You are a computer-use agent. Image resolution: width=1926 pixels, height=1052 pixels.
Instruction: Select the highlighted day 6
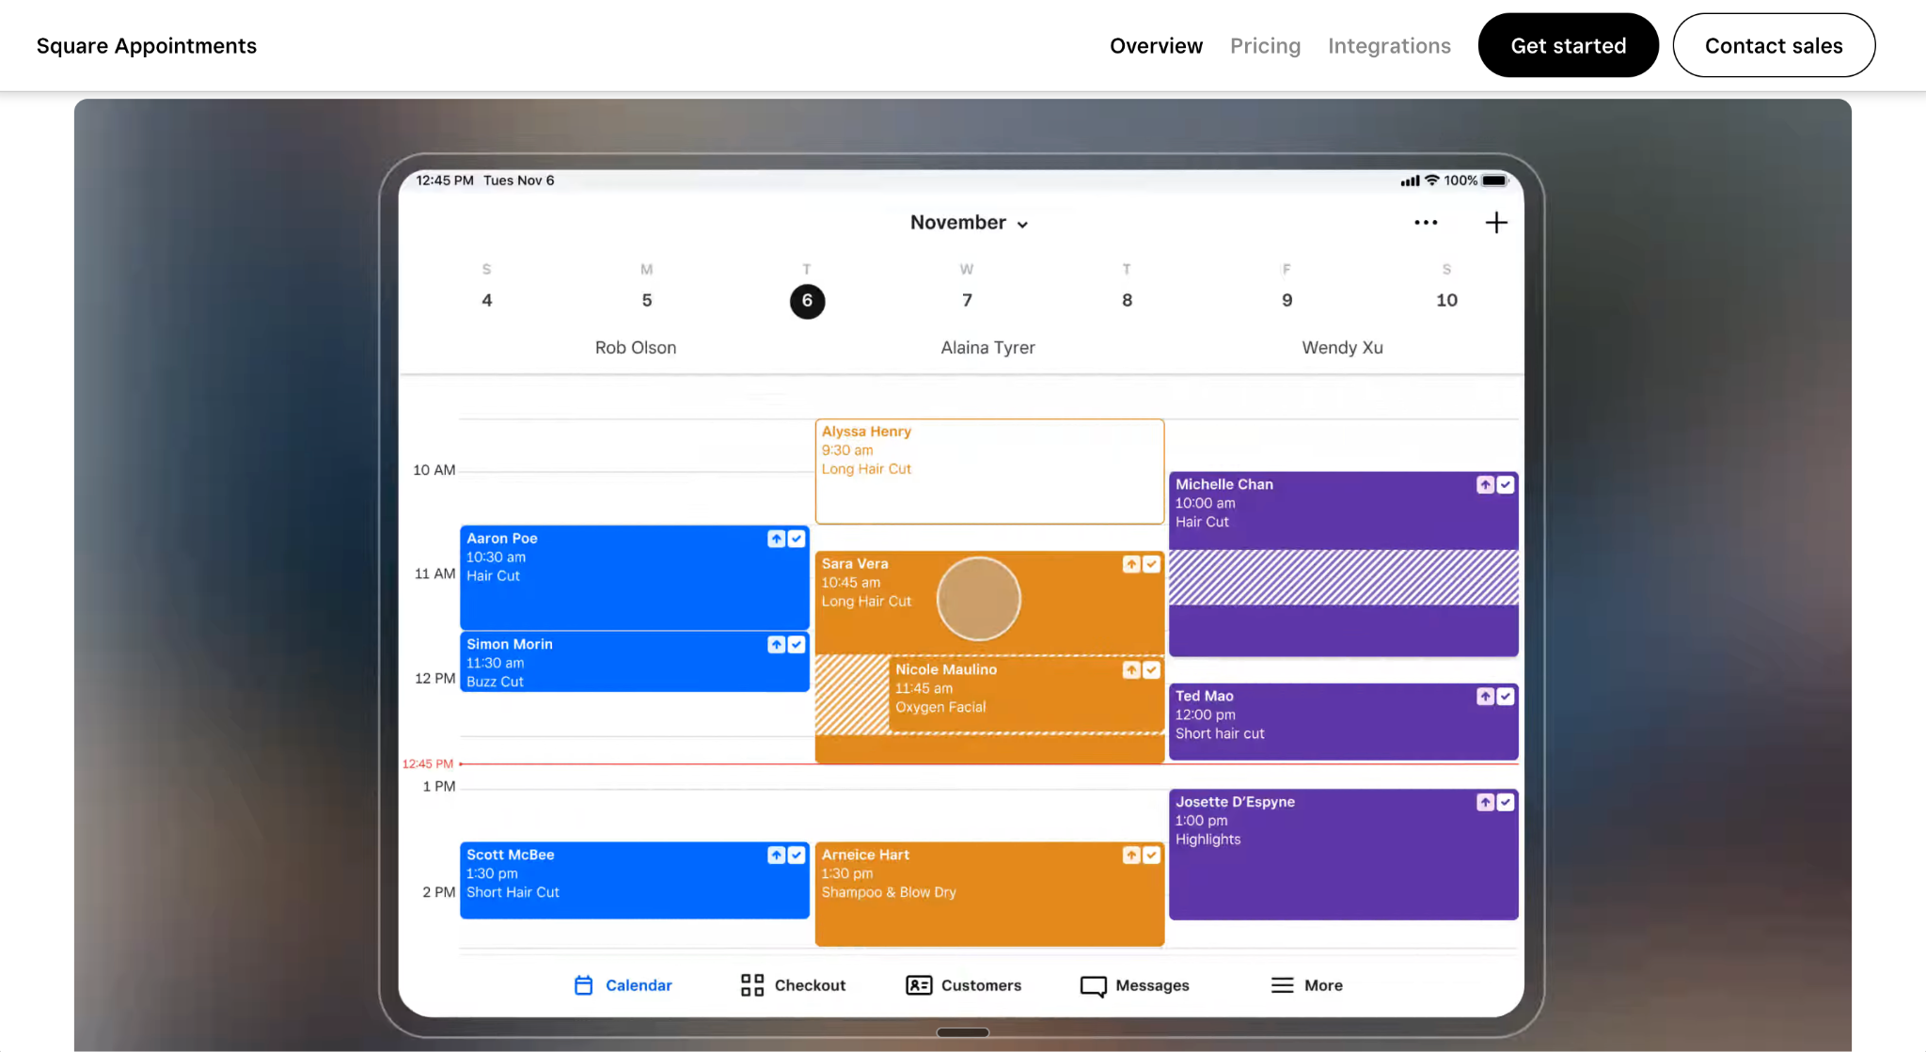(807, 301)
